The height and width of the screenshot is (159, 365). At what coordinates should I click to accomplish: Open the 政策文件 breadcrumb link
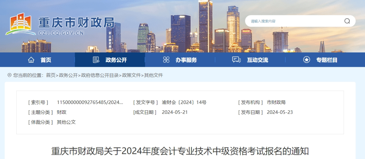(131, 75)
